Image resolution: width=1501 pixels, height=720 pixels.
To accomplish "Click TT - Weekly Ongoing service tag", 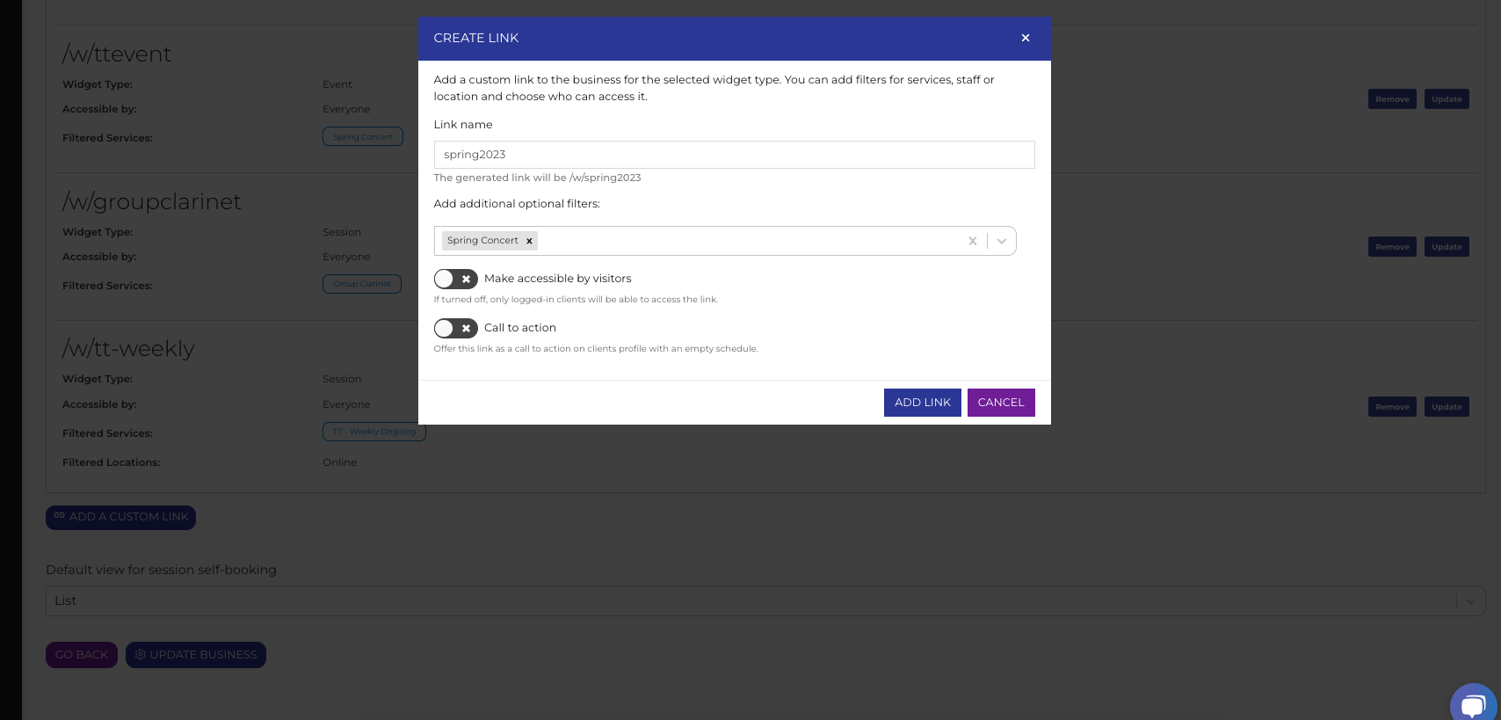I will (373, 432).
